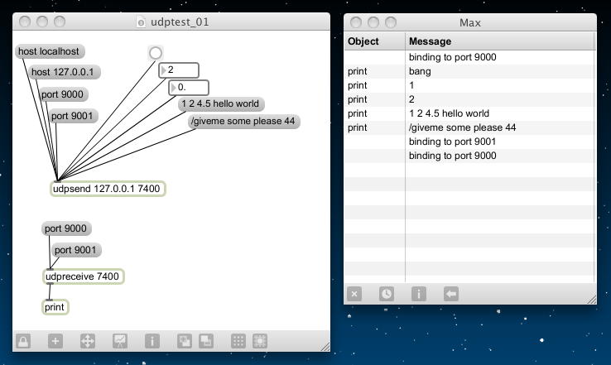Click the bring-to-front layers icon

point(185,341)
